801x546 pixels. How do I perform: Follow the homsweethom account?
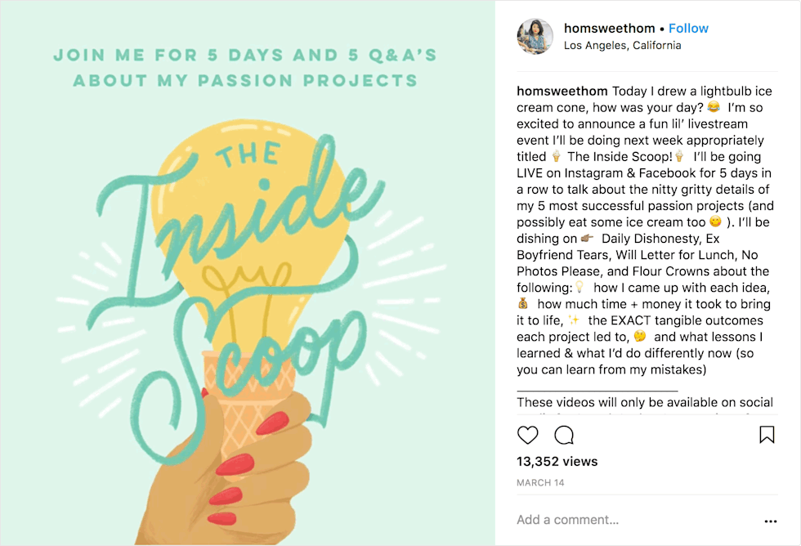coord(688,28)
